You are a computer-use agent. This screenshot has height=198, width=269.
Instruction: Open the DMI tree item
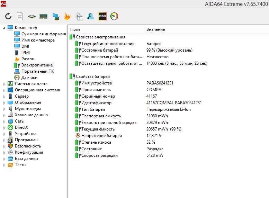(25, 46)
